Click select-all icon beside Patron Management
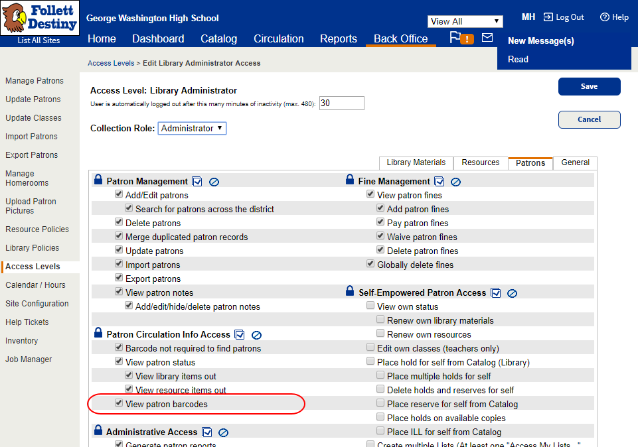 197,182
